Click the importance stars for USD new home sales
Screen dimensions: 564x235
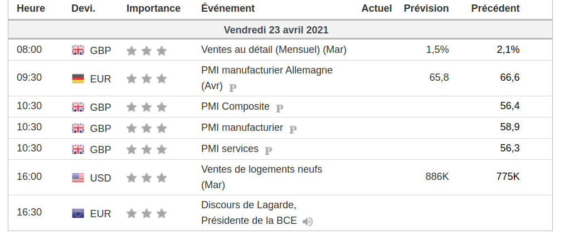coord(147,178)
